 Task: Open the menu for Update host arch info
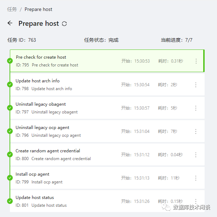[196, 85]
